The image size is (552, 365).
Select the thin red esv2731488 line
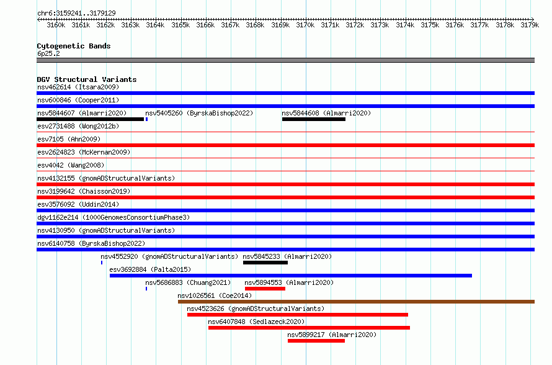point(285,132)
